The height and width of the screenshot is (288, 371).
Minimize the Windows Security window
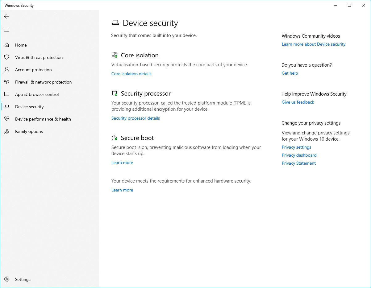click(x=335, y=5)
